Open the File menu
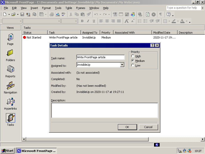Viewport: 205px width, 154px height. click(x=6, y=8)
